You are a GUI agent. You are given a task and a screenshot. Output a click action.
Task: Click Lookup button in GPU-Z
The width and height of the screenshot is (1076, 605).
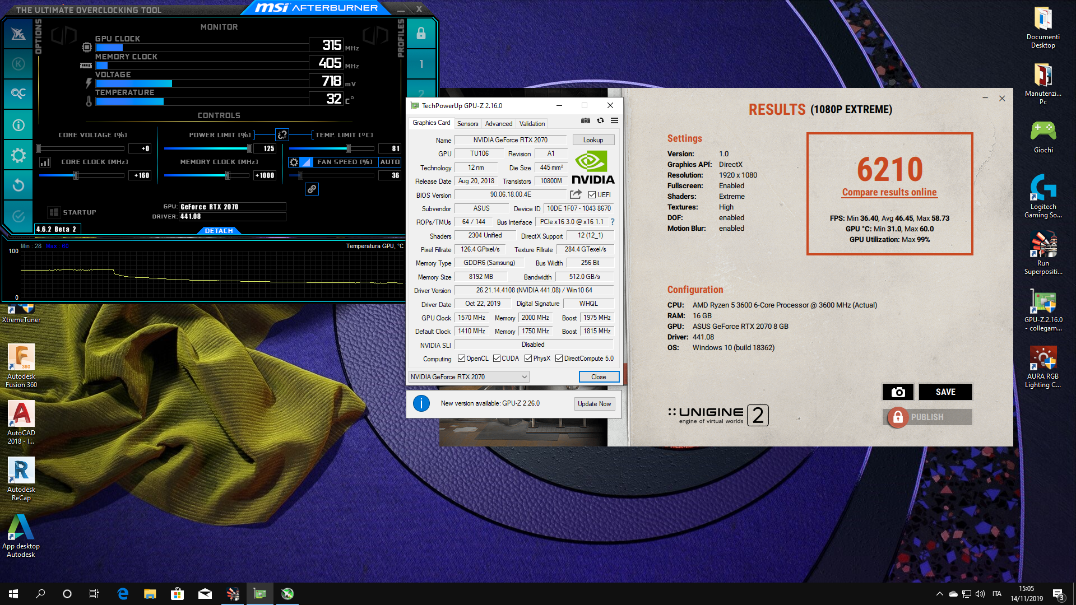point(593,140)
